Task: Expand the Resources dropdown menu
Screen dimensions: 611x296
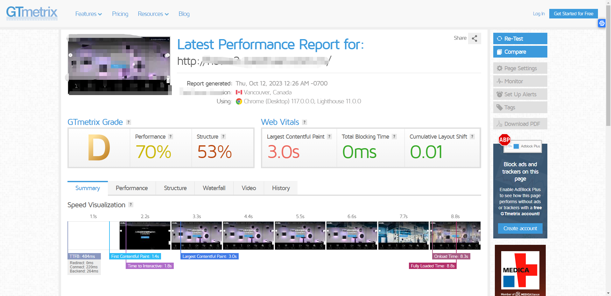Action: pyautogui.click(x=153, y=14)
